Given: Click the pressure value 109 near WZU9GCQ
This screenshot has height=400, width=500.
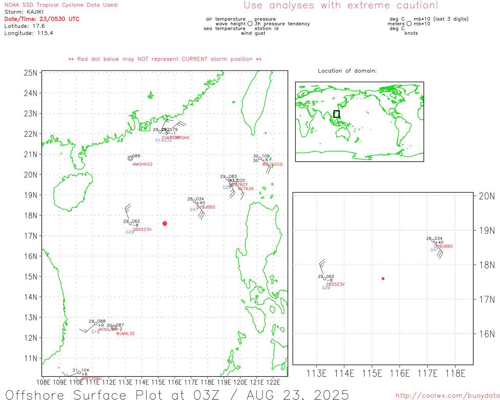Looking at the screenshot, I should click(x=266, y=156).
